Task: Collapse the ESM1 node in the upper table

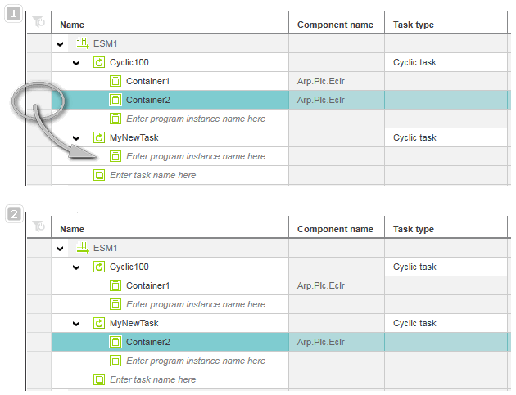Action: point(60,44)
